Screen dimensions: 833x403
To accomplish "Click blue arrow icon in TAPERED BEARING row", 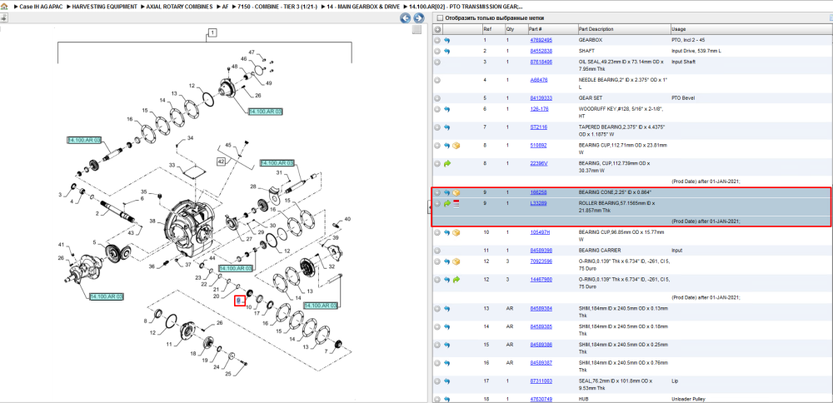I will click(446, 127).
